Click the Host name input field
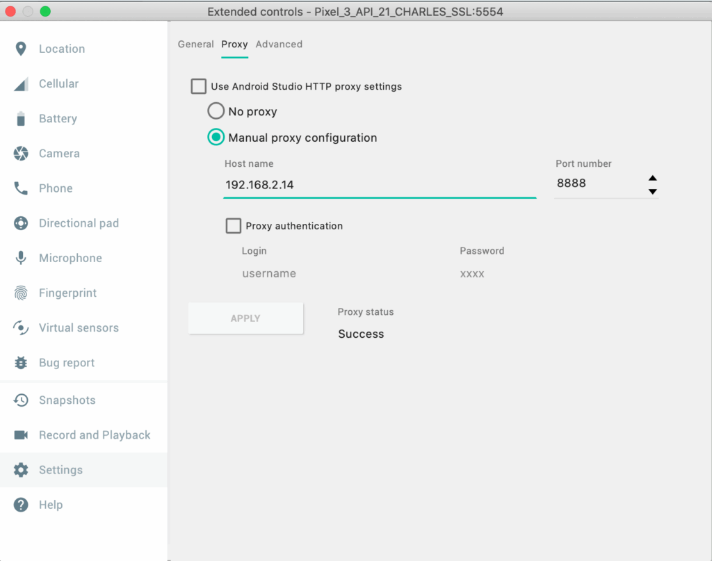 click(379, 185)
